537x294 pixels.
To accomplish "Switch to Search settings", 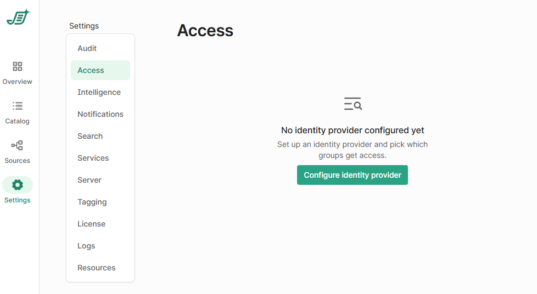I will tap(90, 136).
